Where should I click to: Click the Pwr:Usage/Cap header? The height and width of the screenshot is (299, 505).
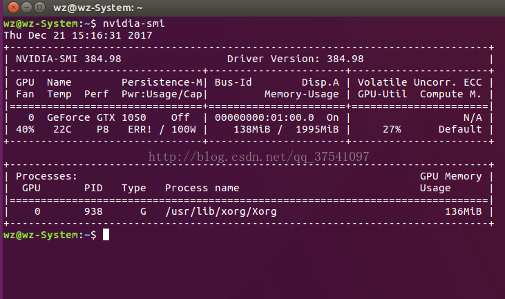(162, 95)
